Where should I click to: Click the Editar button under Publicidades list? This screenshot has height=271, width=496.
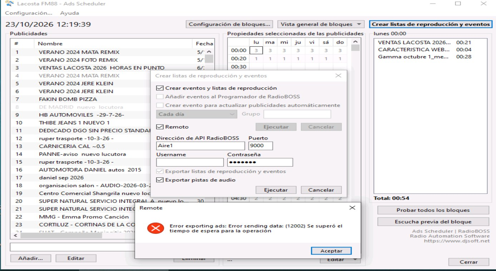coord(76,258)
